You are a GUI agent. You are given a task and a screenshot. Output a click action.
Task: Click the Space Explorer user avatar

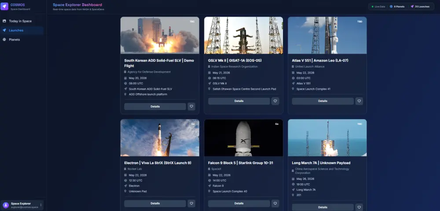pos(6,205)
